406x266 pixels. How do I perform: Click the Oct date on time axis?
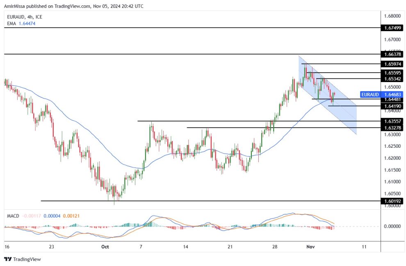(x=105, y=247)
